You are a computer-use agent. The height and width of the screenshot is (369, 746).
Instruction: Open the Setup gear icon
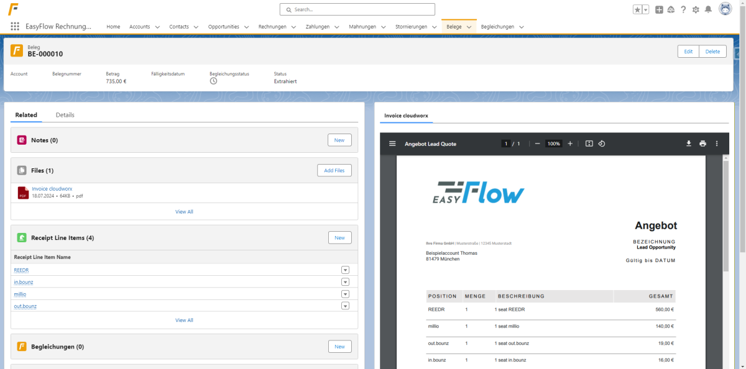(696, 9)
